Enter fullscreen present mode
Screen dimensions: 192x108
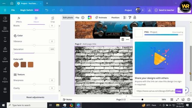point(177,100)
